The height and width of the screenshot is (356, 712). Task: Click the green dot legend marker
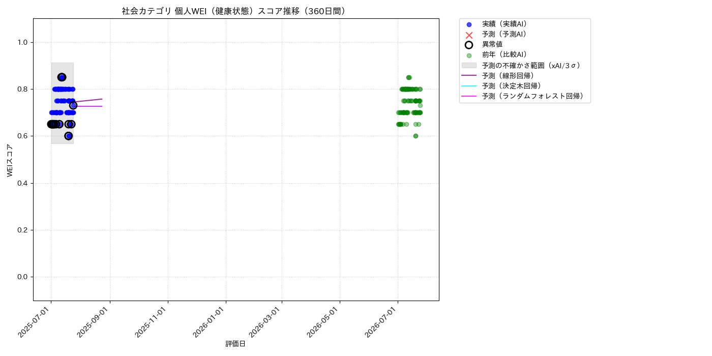[x=469, y=55]
